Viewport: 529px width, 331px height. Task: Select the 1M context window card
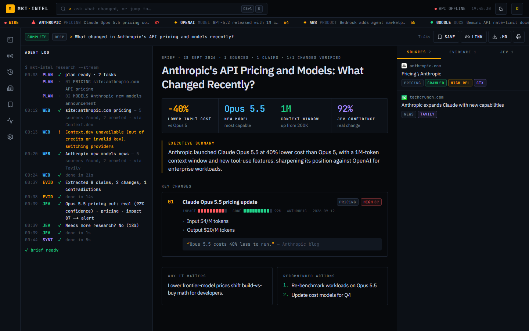303,115
